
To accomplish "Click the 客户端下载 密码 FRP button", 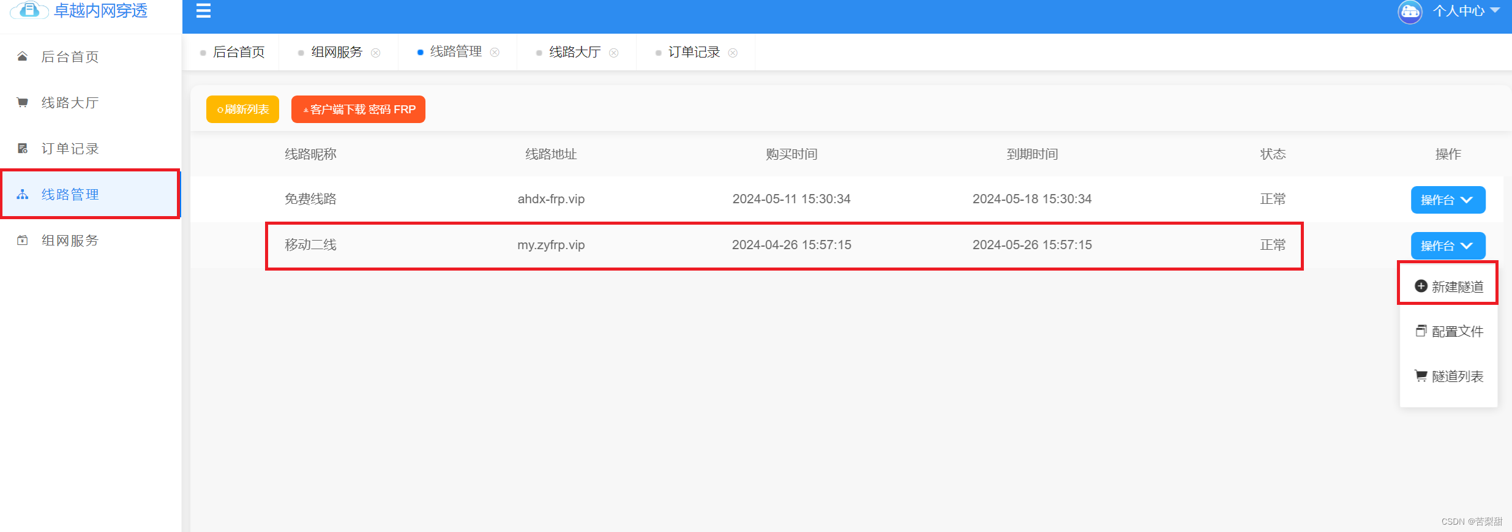I will (x=358, y=109).
